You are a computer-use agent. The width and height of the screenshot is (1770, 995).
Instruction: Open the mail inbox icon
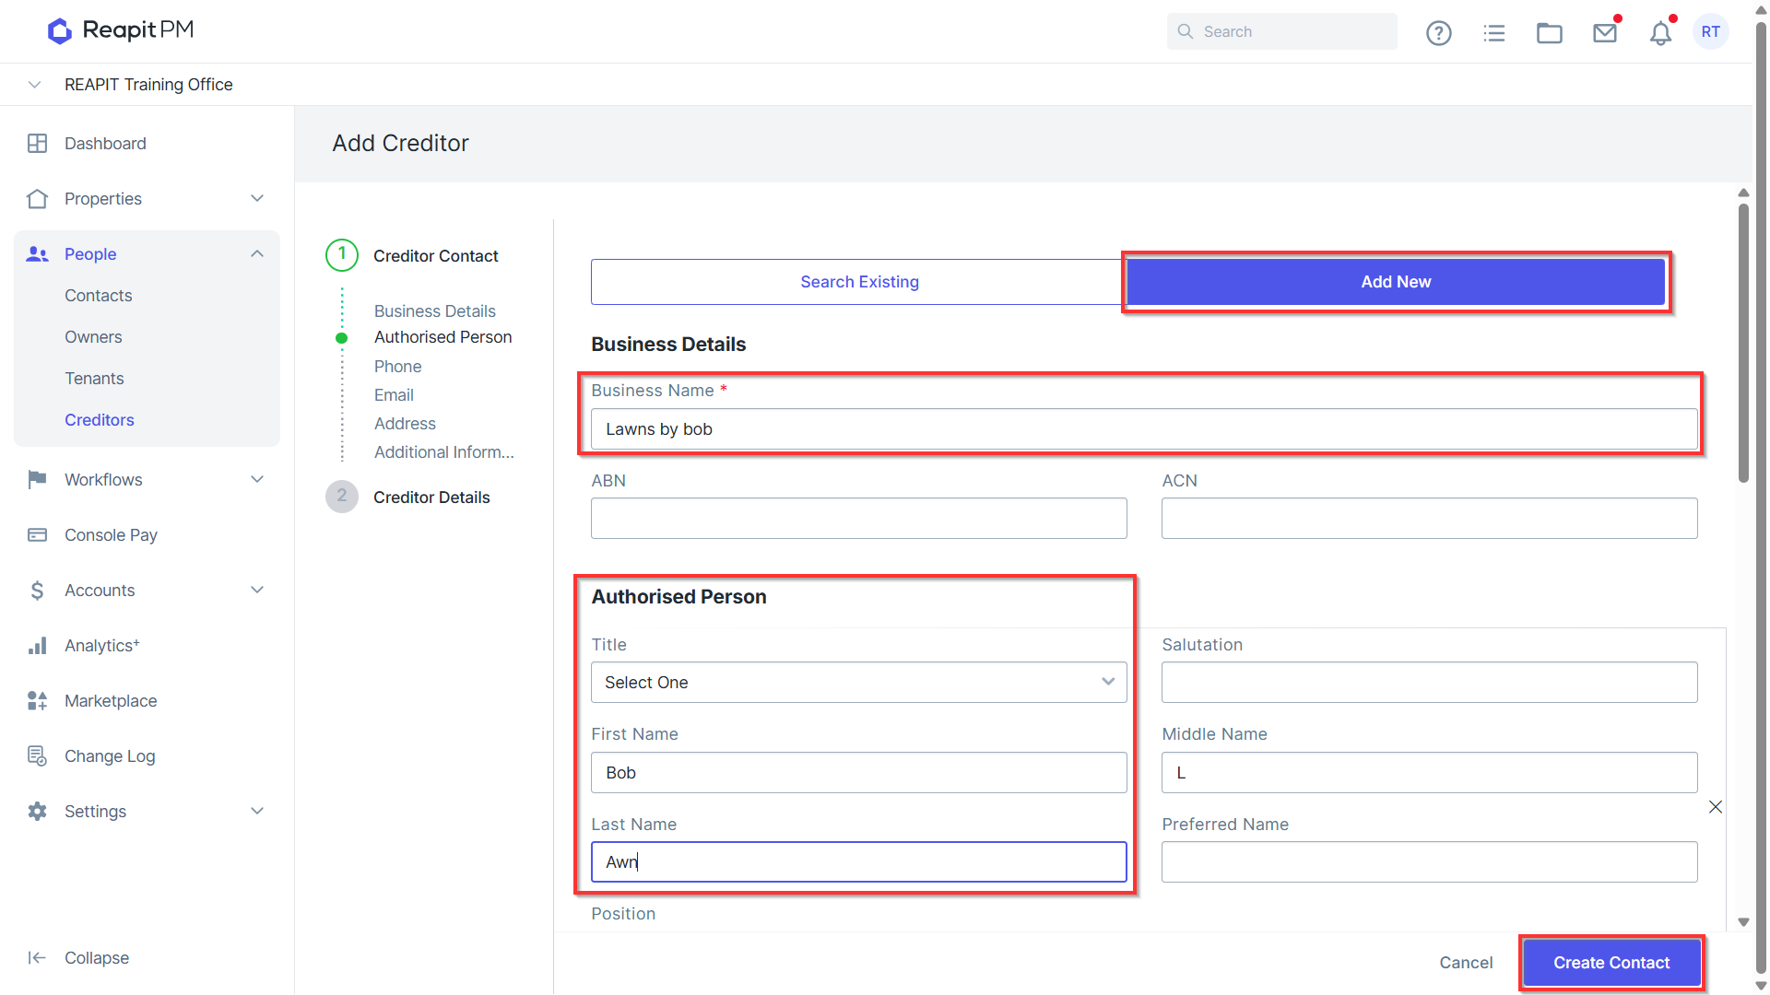pyautogui.click(x=1605, y=32)
